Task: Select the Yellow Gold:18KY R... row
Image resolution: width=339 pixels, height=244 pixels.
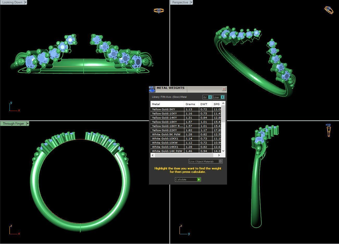Action: [186, 126]
